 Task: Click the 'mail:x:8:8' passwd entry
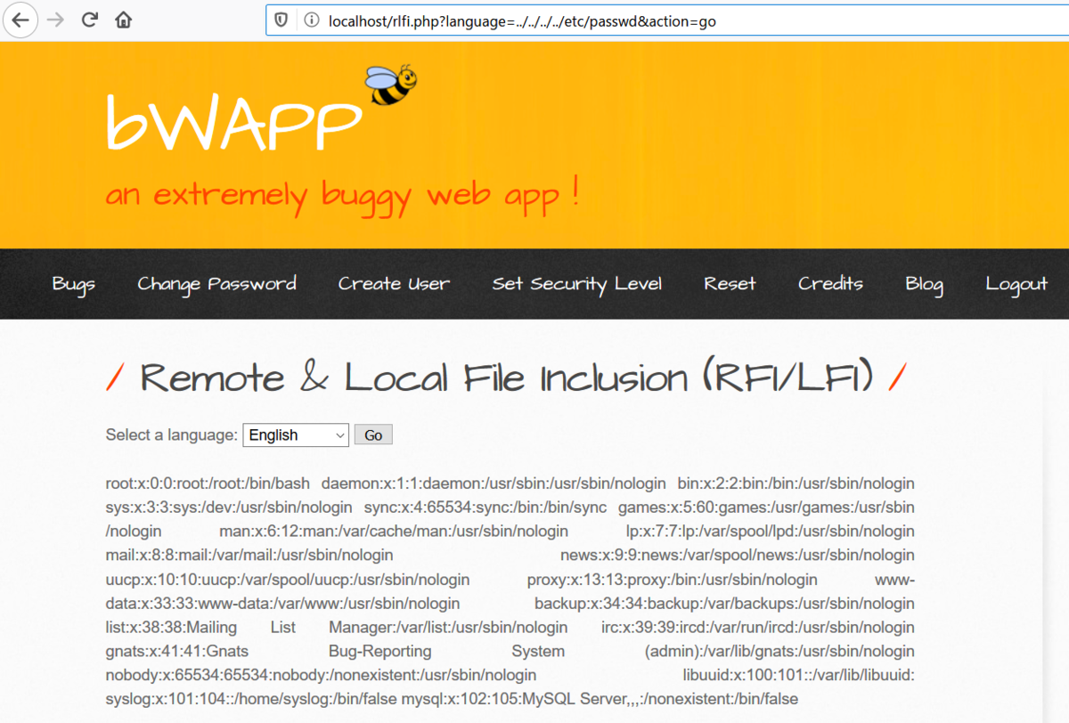249,556
